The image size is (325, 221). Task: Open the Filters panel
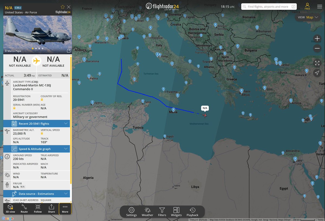click(x=162, y=212)
